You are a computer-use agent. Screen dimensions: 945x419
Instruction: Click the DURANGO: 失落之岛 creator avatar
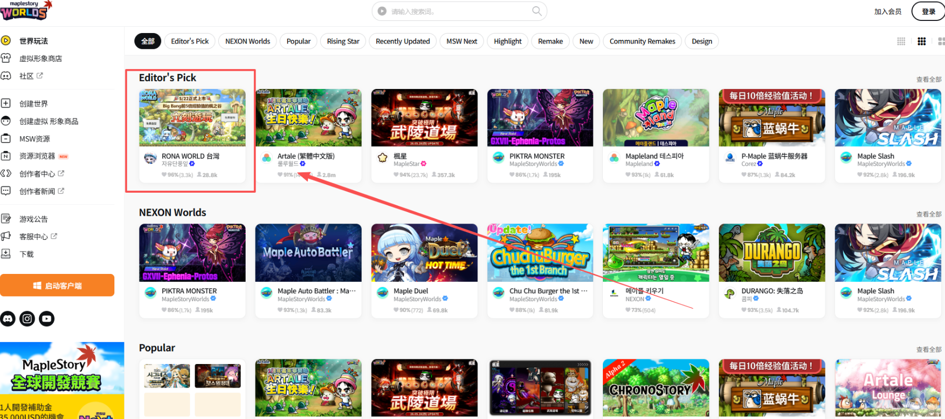pyautogui.click(x=730, y=293)
